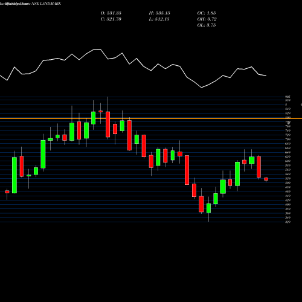The height and width of the screenshot is (302, 302).
Task: Select the OC: 1.85 reading
Action: pyautogui.click(x=207, y=13)
